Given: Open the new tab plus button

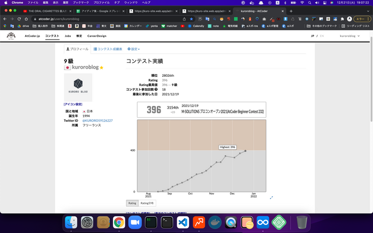Looking at the screenshot, I should click(291, 11).
